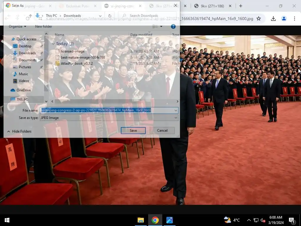Click the Save button in dialog

coord(133,130)
